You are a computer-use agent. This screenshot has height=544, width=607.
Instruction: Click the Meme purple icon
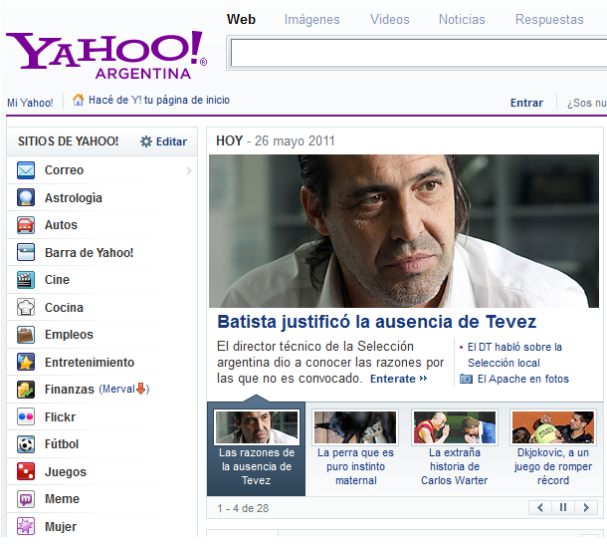[26, 499]
